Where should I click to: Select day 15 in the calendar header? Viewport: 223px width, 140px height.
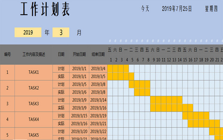click(x=185, y=60)
